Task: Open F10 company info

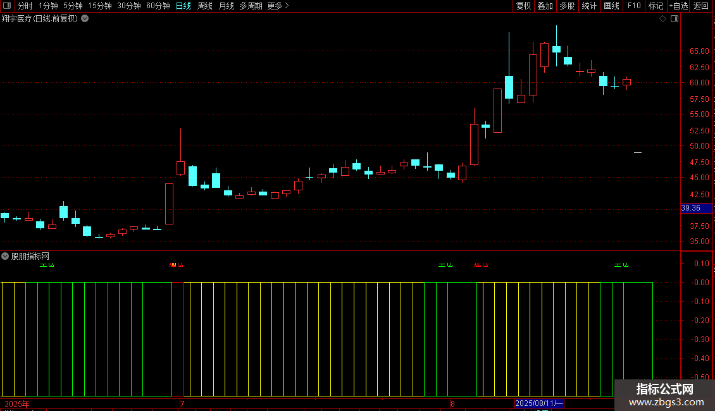Action: (634, 6)
